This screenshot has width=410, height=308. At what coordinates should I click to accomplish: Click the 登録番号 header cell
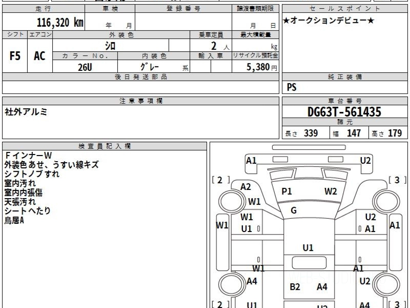pos(183,9)
